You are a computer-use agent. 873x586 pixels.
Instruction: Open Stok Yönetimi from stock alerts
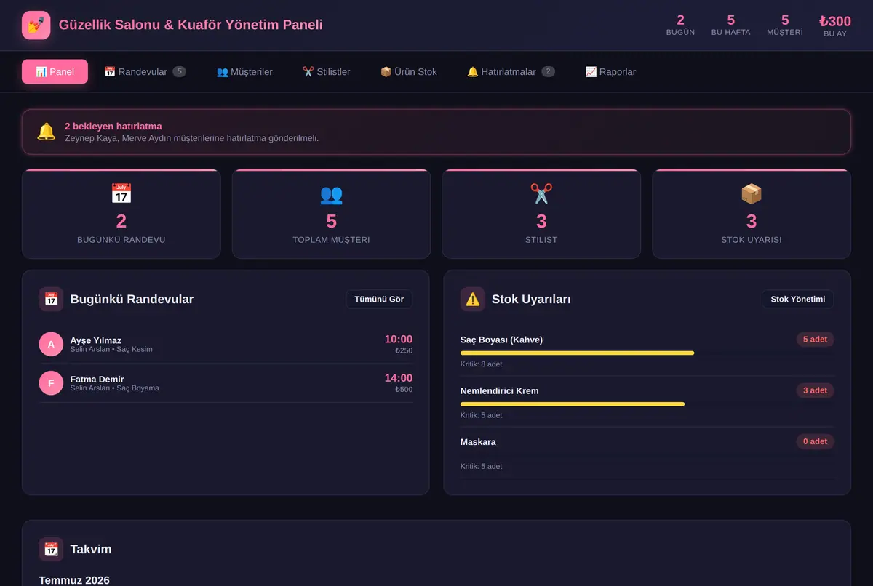coord(798,299)
